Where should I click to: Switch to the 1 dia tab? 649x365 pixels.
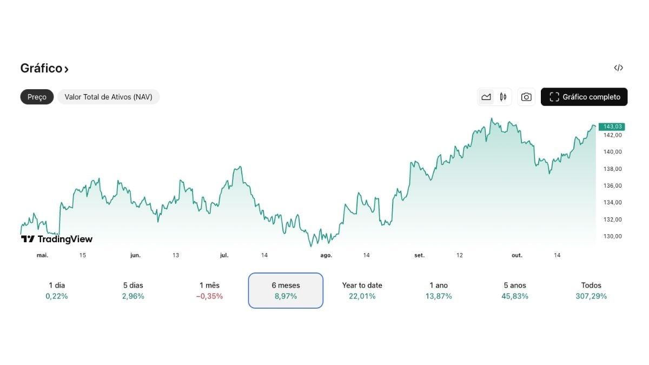(x=56, y=290)
